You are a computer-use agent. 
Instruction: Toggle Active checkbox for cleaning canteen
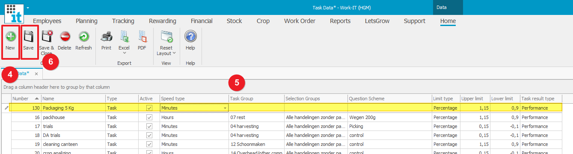point(149,144)
